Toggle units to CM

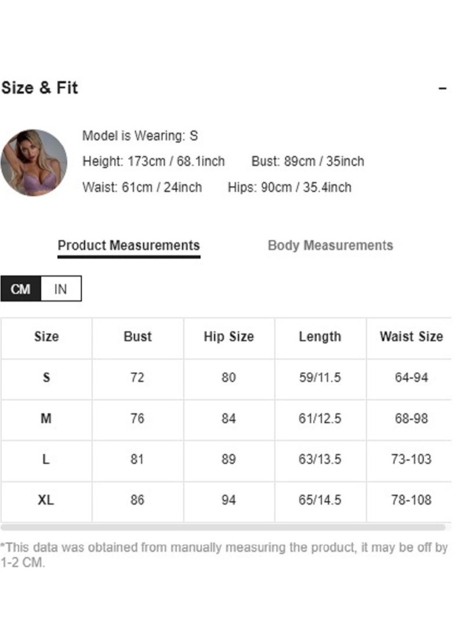pyautogui.click(x=21, y=289)
